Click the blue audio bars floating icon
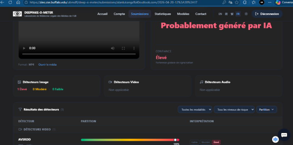Screen dimensions: 293x145 pos(275,139)
